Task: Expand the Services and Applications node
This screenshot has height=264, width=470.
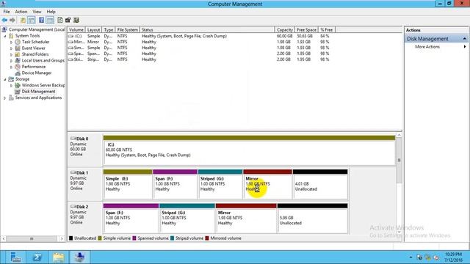Action: click(5, 98)
